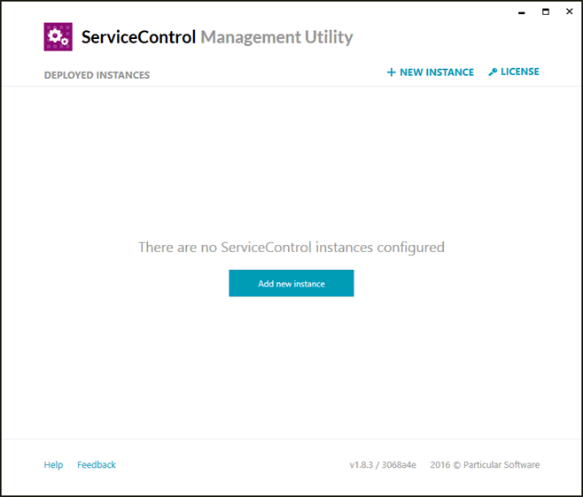Click the teal Add new instance button
This screenshot has height=497, width=583.
(x=291, y=283)
